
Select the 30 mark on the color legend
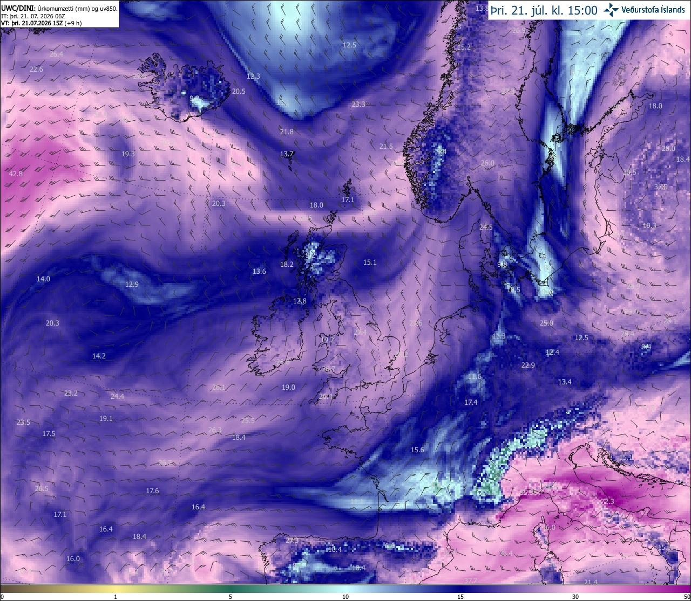click(575, 597)
